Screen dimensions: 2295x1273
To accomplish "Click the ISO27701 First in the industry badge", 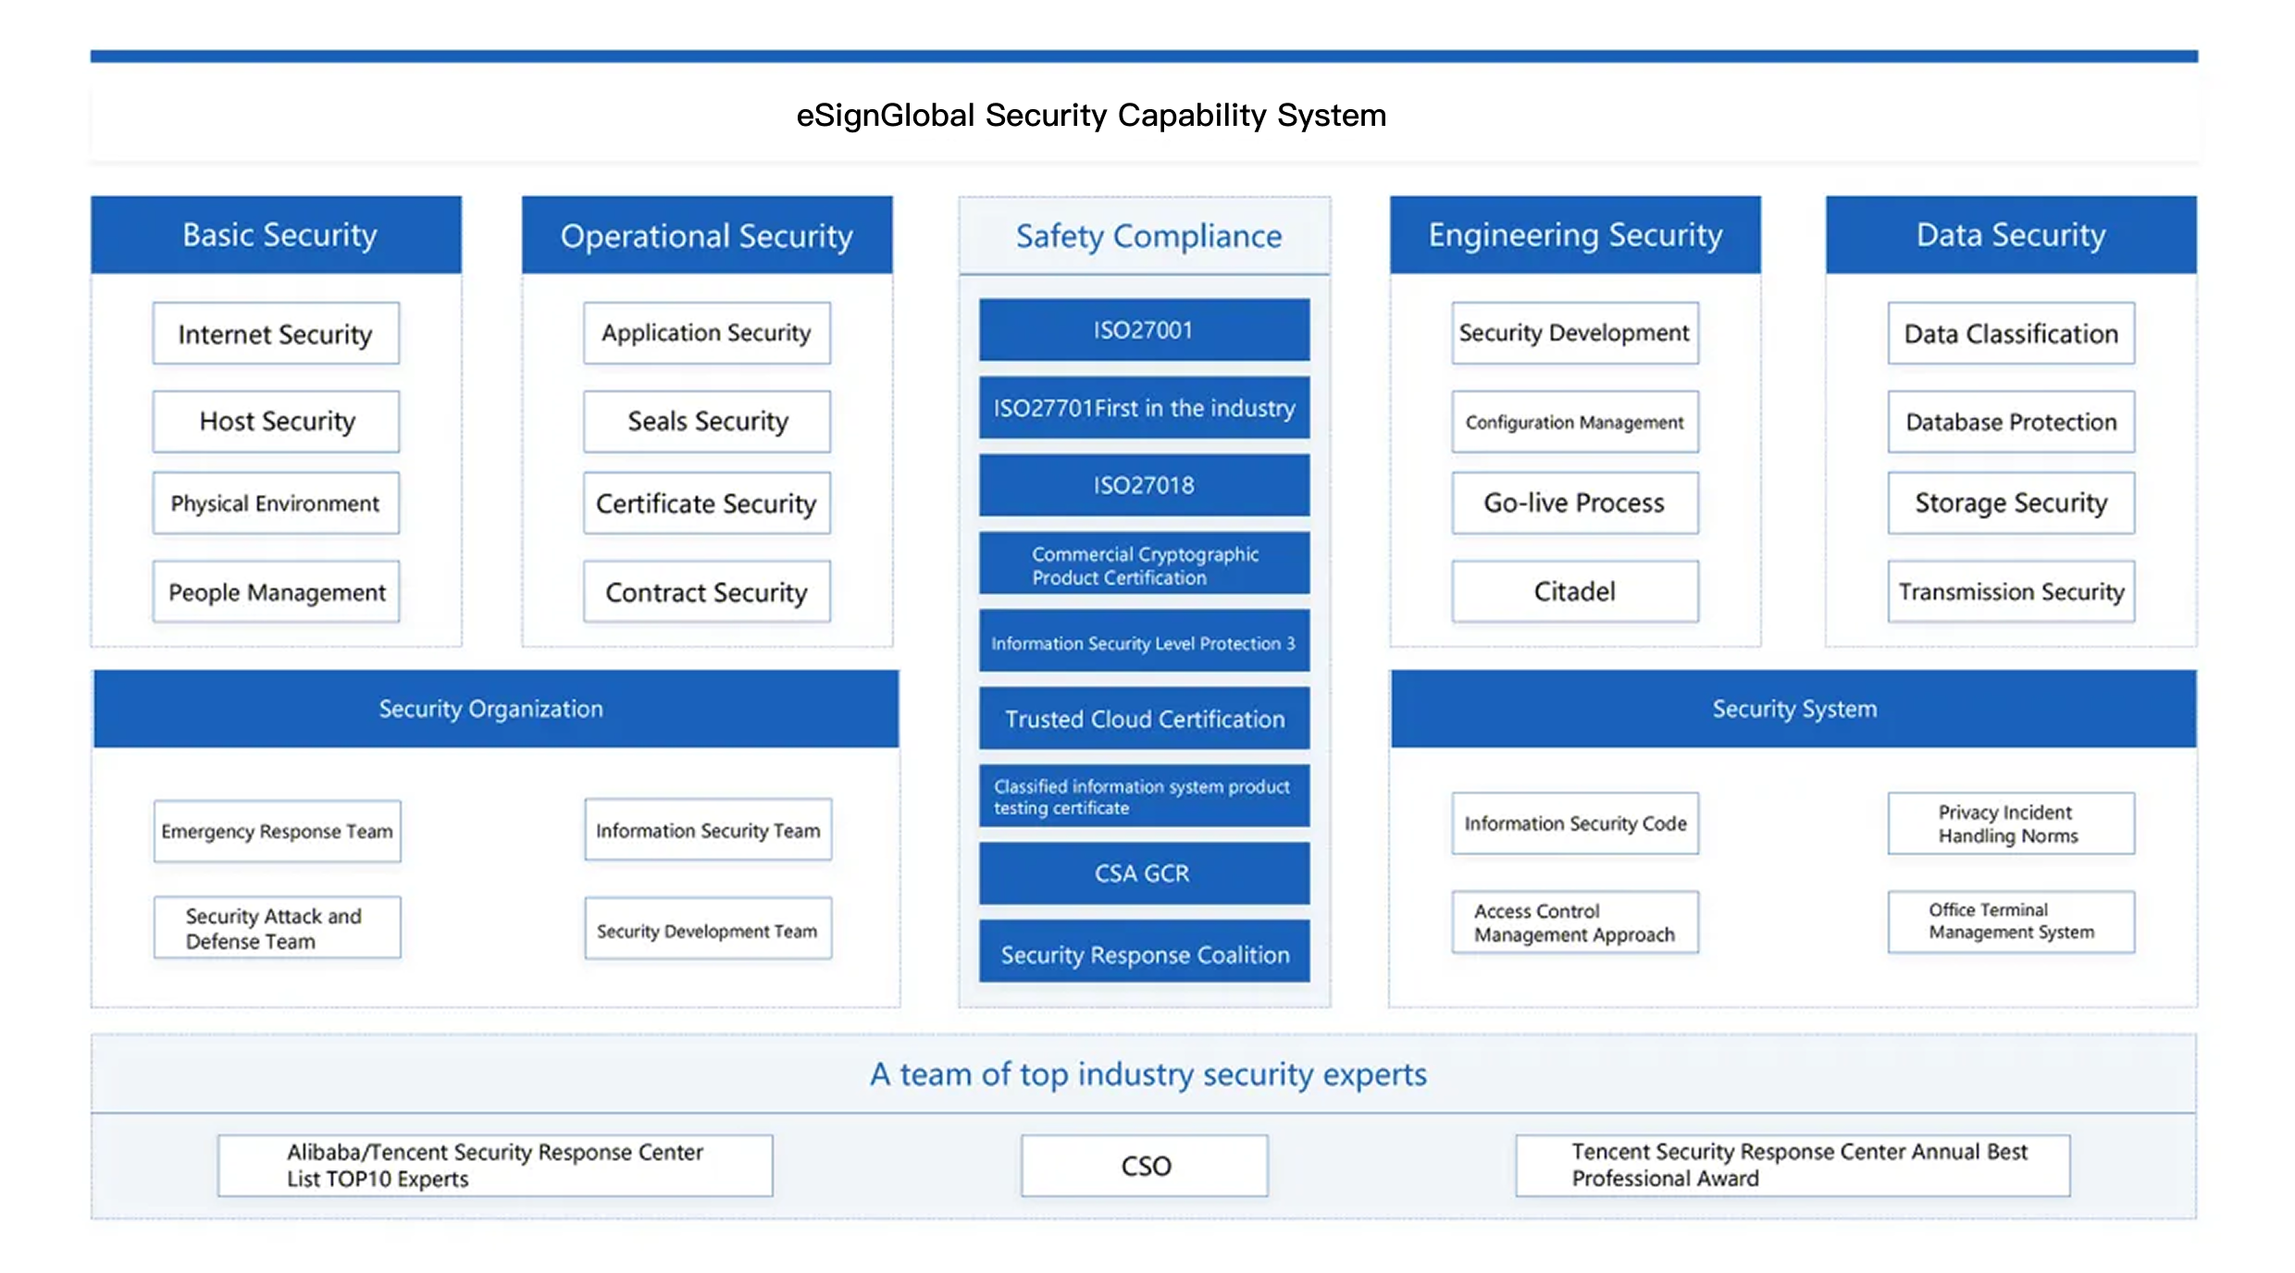I will click(x=1144, y=408).
